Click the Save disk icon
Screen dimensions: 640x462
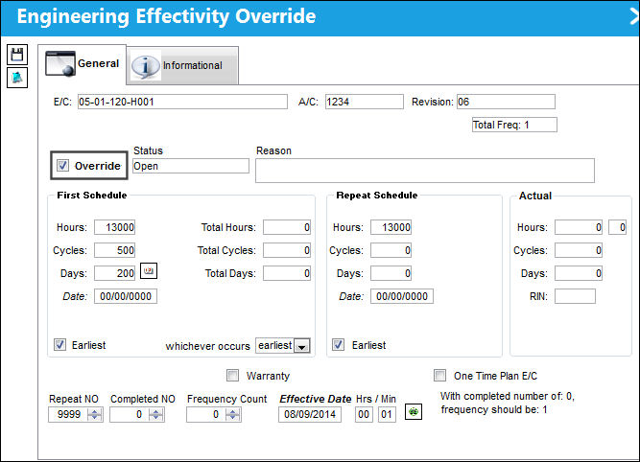pyautogui.click(x=17, y=55)
